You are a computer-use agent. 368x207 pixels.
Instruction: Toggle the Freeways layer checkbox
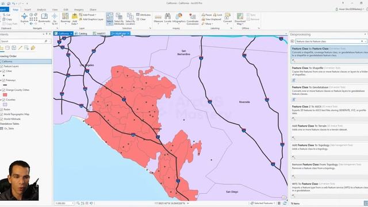click(x=3, y=80)
